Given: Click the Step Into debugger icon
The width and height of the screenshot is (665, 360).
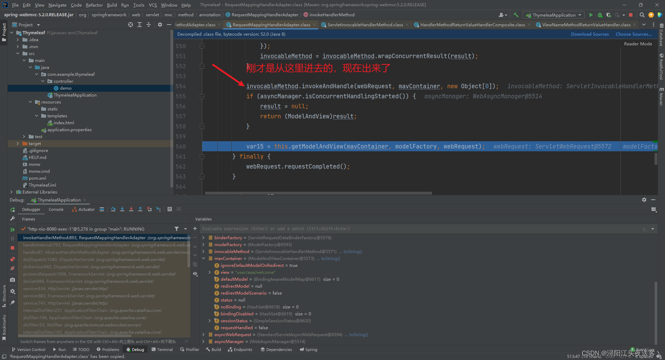Looking at the screenshot, I should click(122, 209).
